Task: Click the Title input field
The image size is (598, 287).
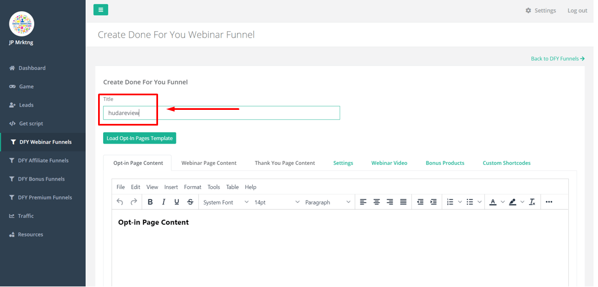Action: 221,113
